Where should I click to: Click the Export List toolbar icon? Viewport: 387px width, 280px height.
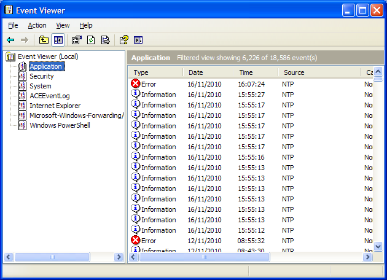coord(106,40)
